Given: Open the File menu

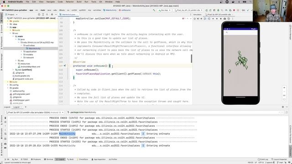Looking at the screenshot, I should pyautogui.click(x=27, y=2).
